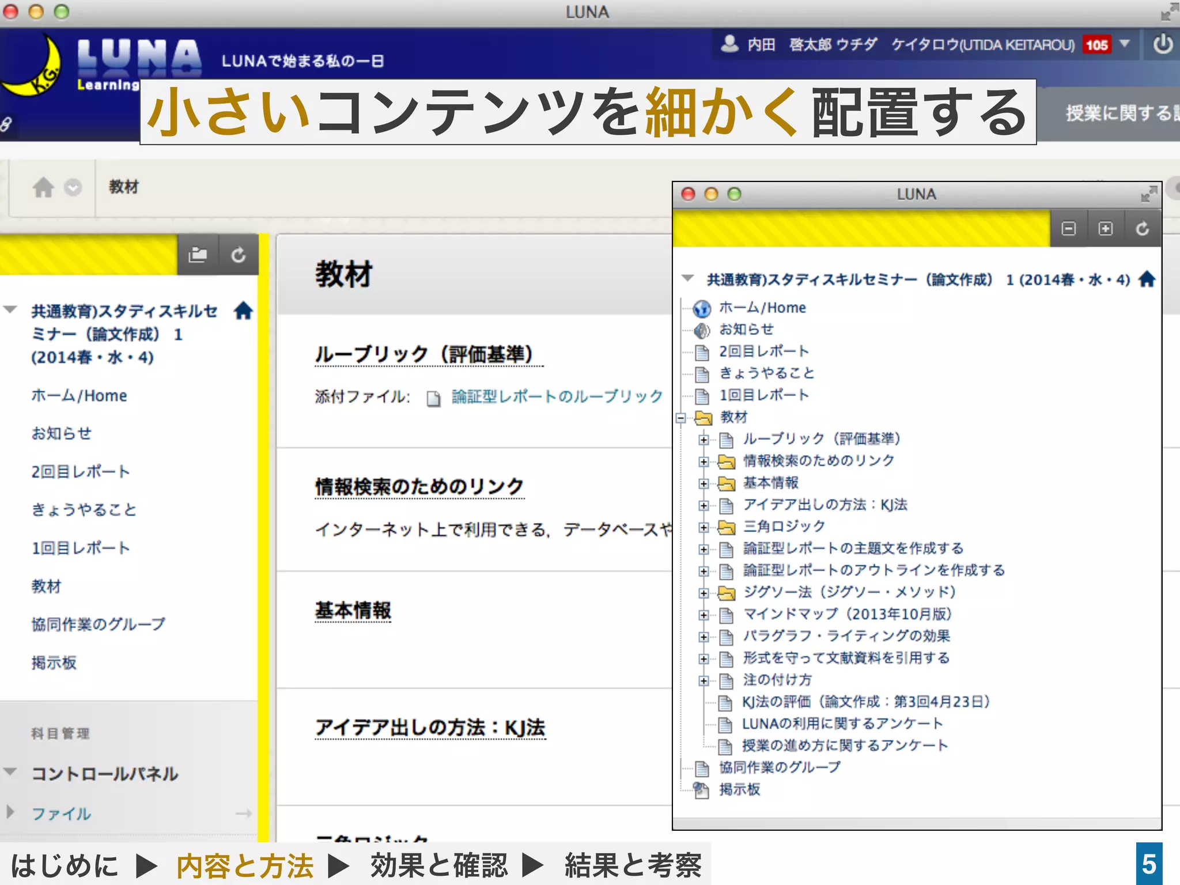Collapse the 教材 folder in the popup tree
The width and height of the screenshot is (1180, 885).
coord(681,418)
